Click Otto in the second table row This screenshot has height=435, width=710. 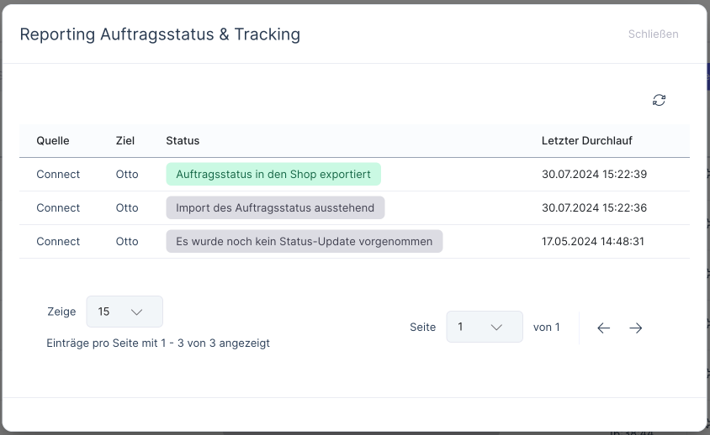pos(127,207)
